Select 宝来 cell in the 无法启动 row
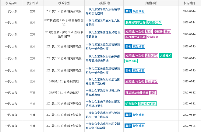 33,82
